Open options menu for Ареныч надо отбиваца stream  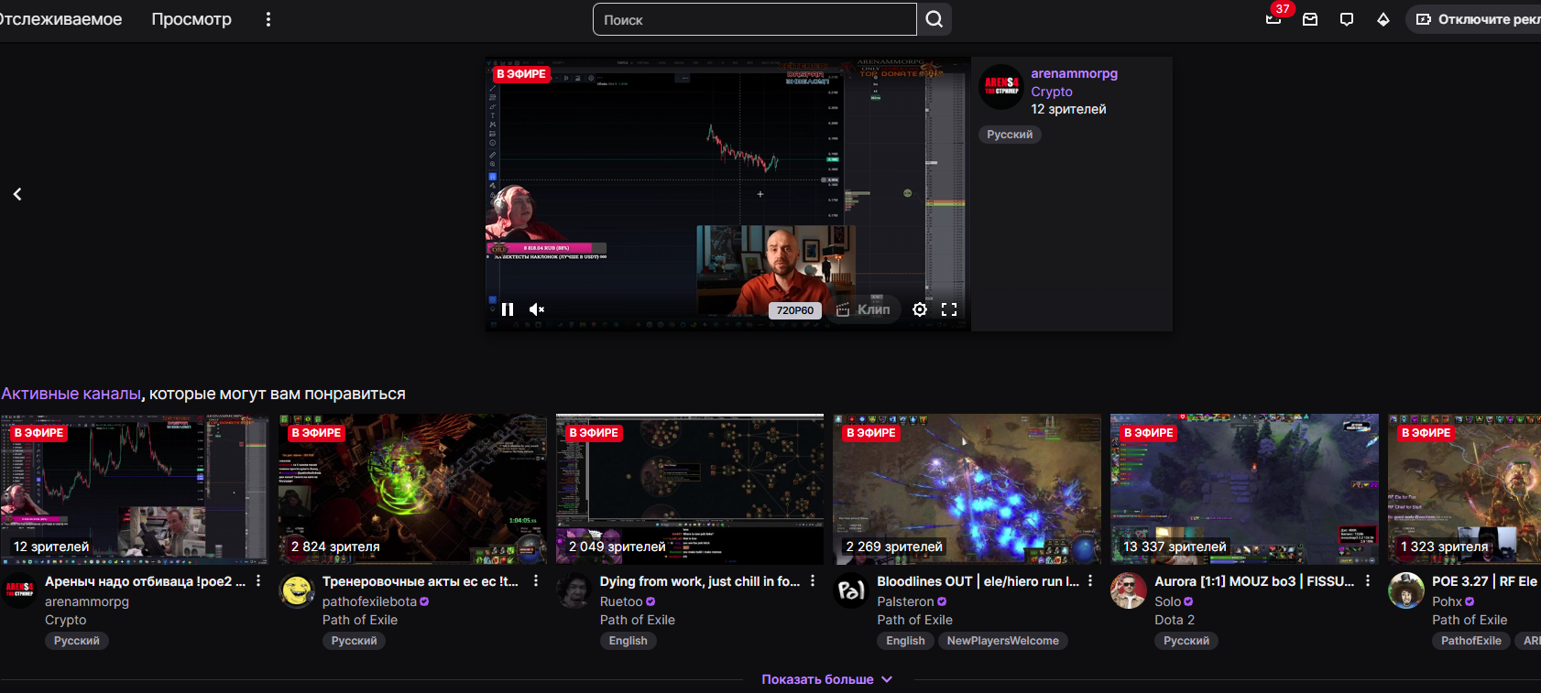click(258, 581)
